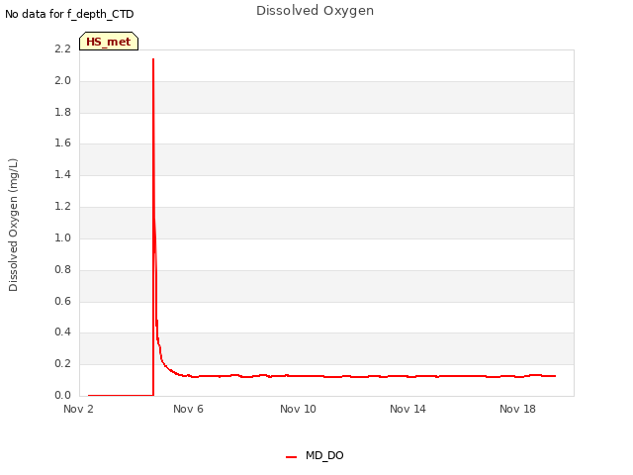
Task: Click the Nov 18 x-axis label
Action: point(517,409)
